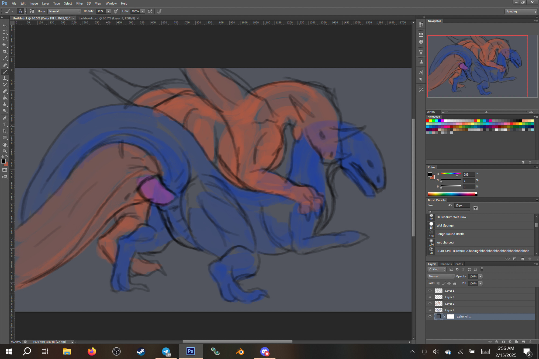Toggle lock transparent pixels
Viewport: 539px width, 359px height.
pos(438,283)
